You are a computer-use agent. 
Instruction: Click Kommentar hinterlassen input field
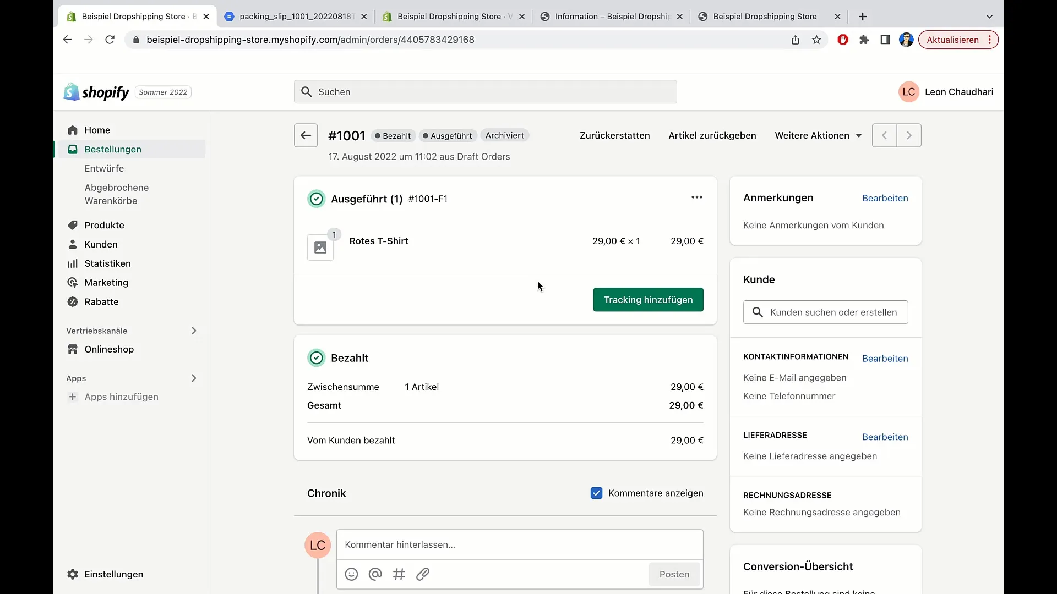tap(519, 544)
